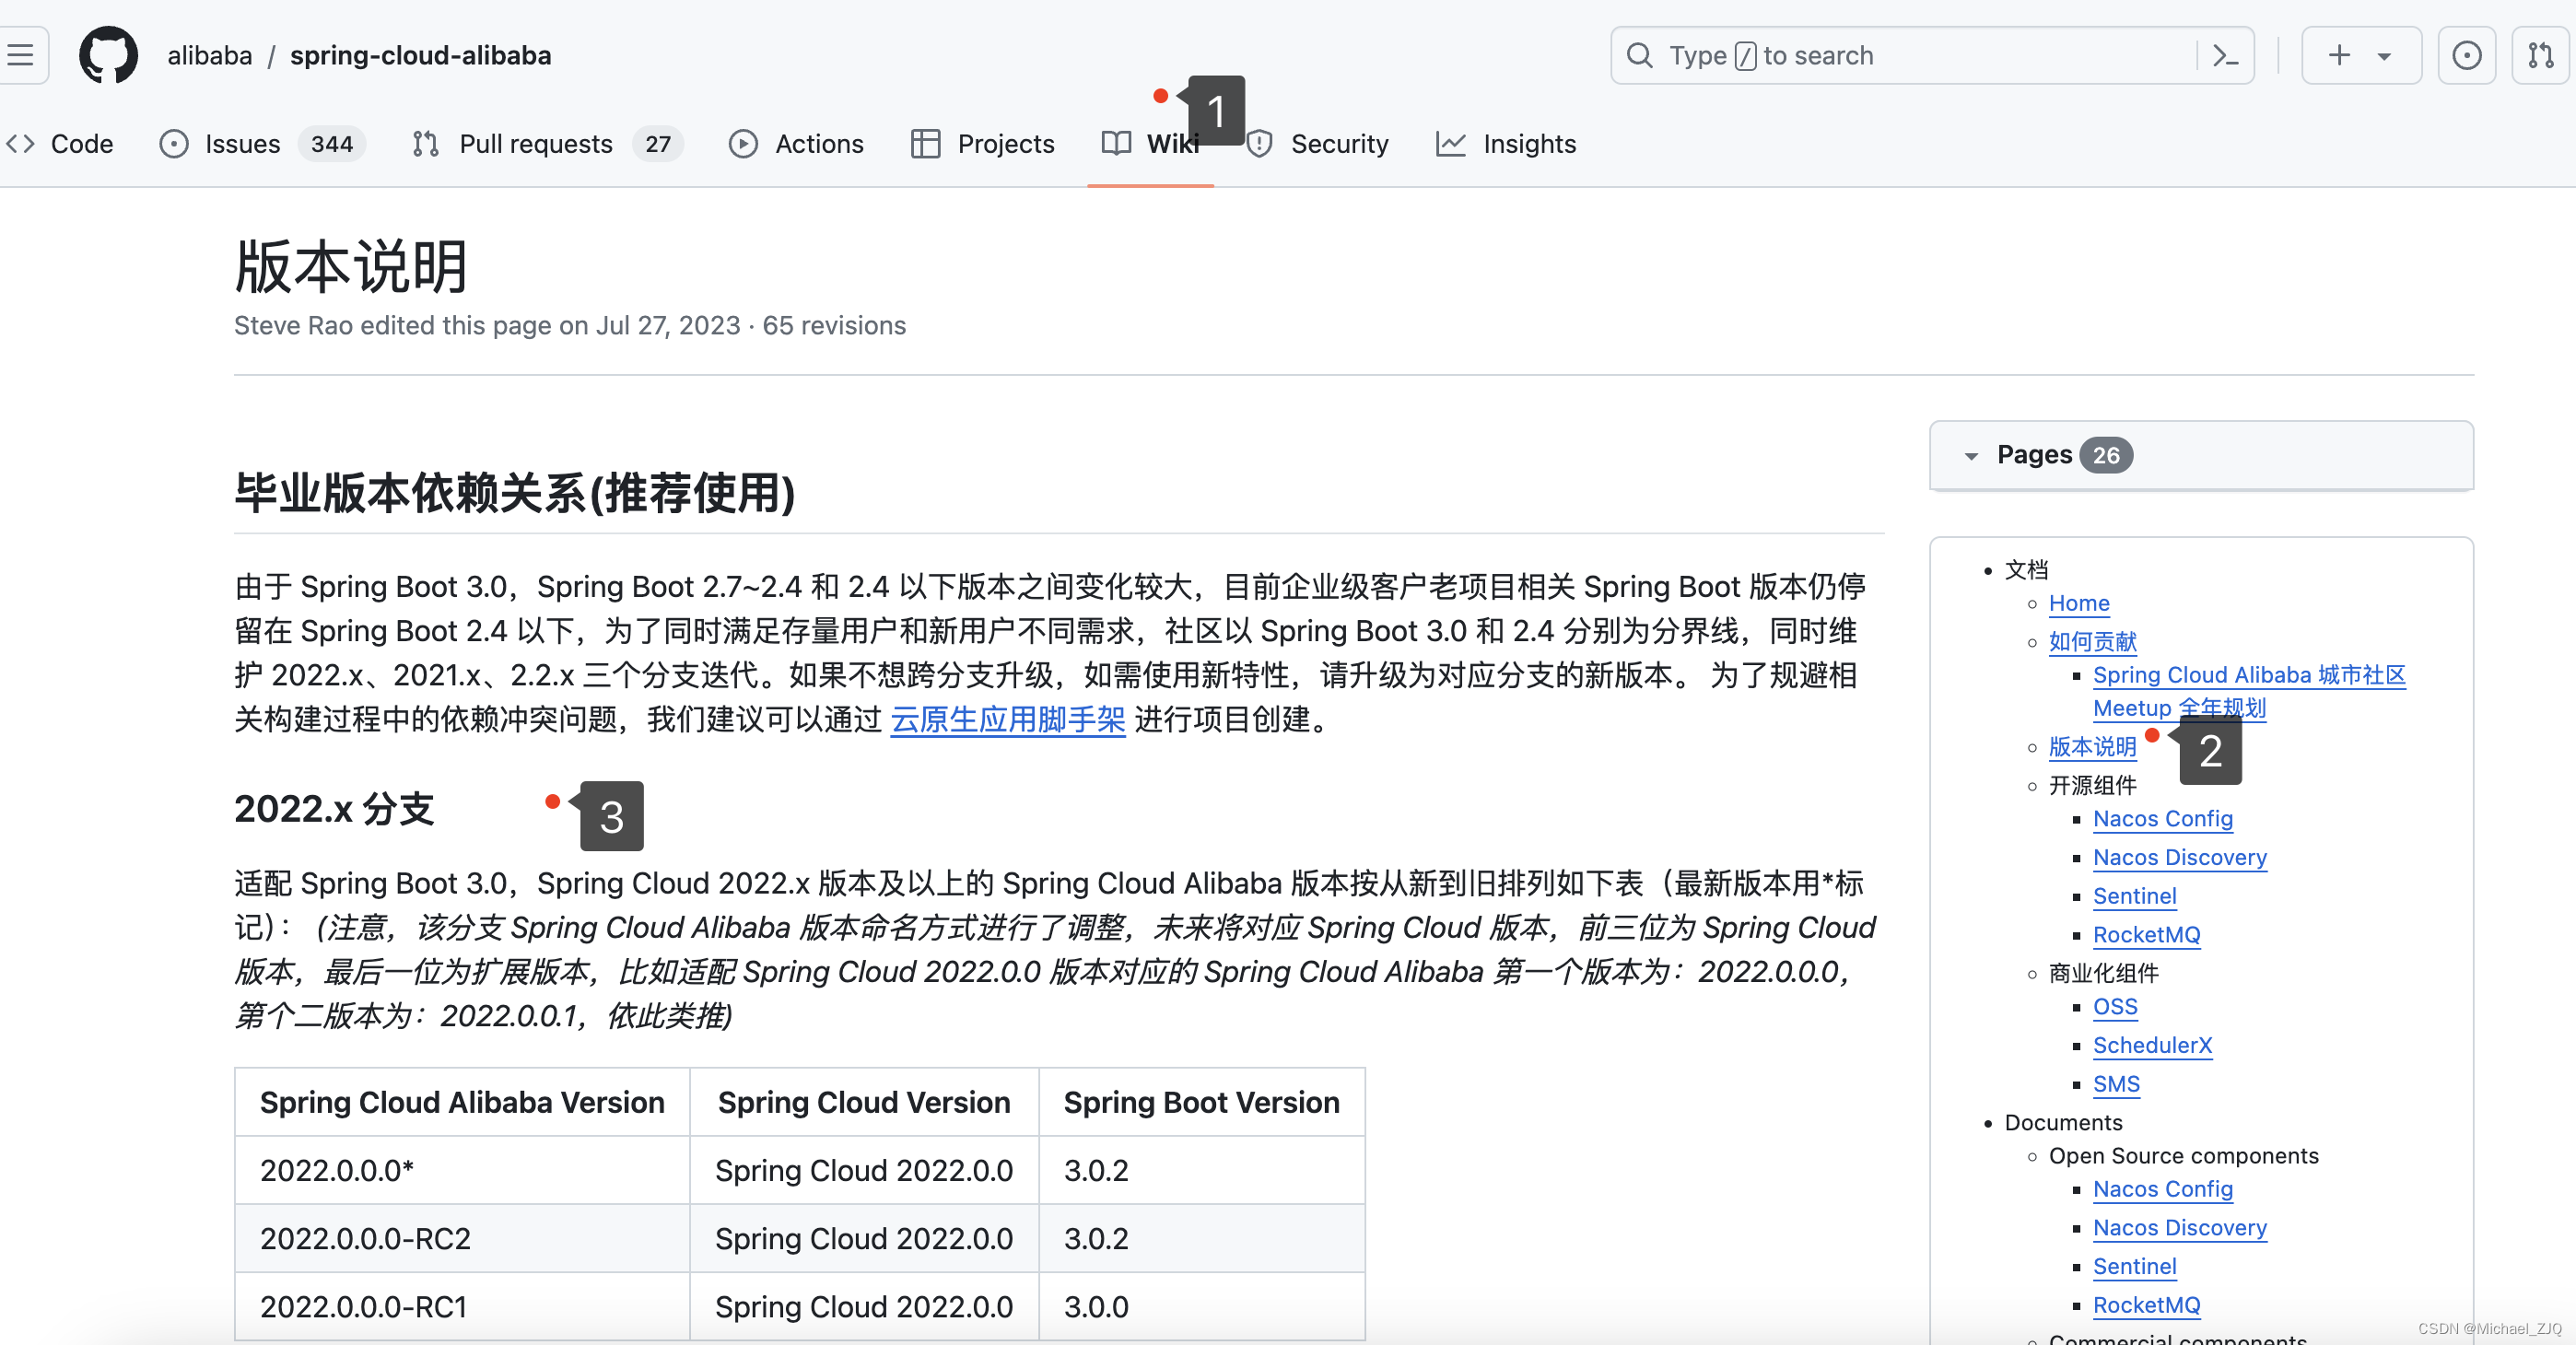This screenshot has width=2576, height=1345.
Task: Open the command palette icon in search
Action: click(2225, 56)
